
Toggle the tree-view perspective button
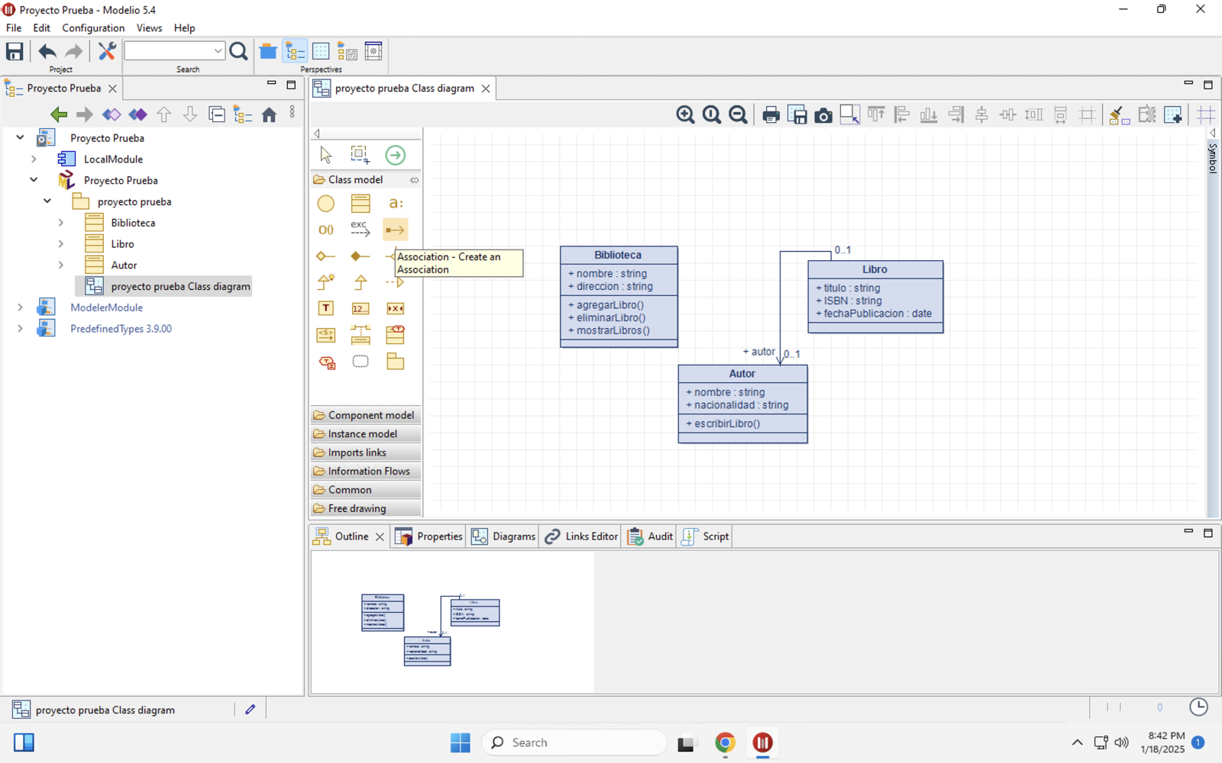point(295,52)
